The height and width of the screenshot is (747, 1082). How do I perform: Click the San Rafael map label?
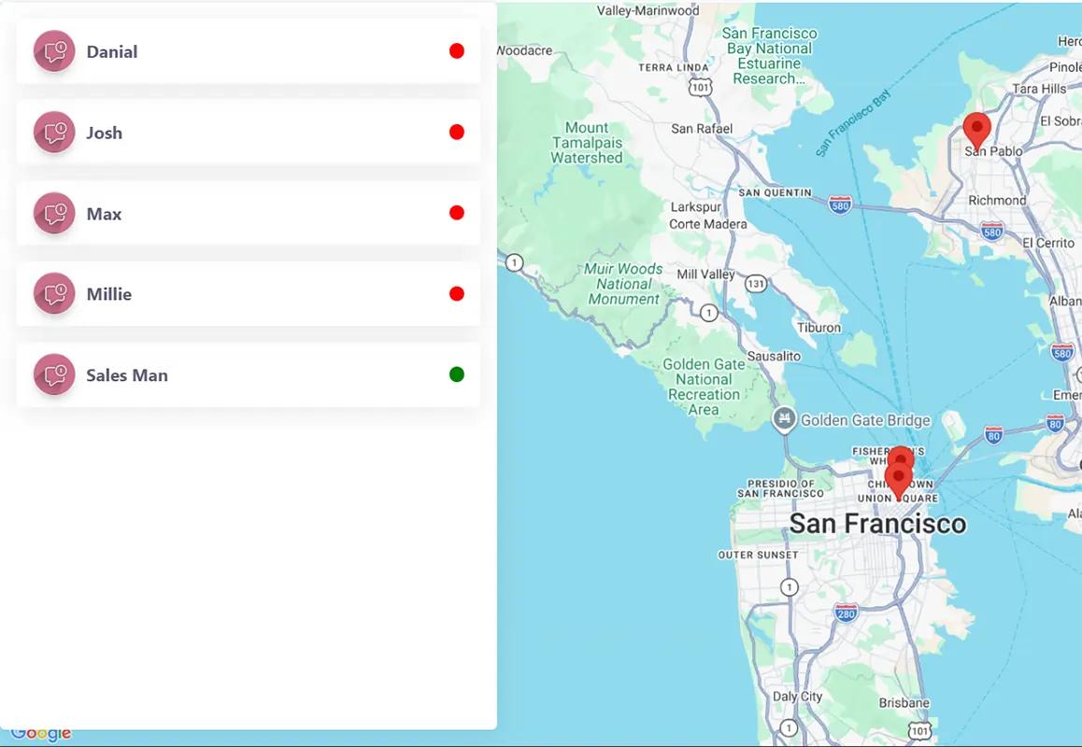pos(702,128)
